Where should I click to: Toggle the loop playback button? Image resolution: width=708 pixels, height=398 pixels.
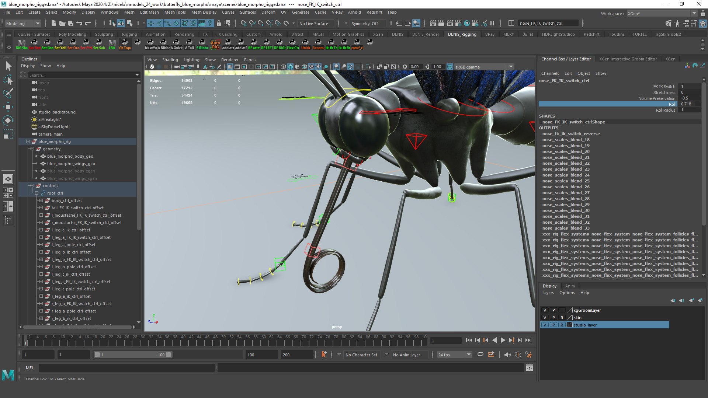click(x=480, y=355)
